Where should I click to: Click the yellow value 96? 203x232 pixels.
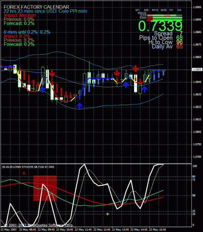pos(180,42)
